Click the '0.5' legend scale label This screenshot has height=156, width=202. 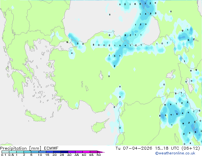pyautogui.click(x=11, y=155)
